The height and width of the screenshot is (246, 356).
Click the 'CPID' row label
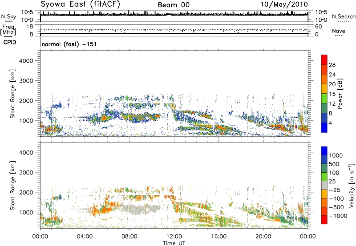(10, 42)
